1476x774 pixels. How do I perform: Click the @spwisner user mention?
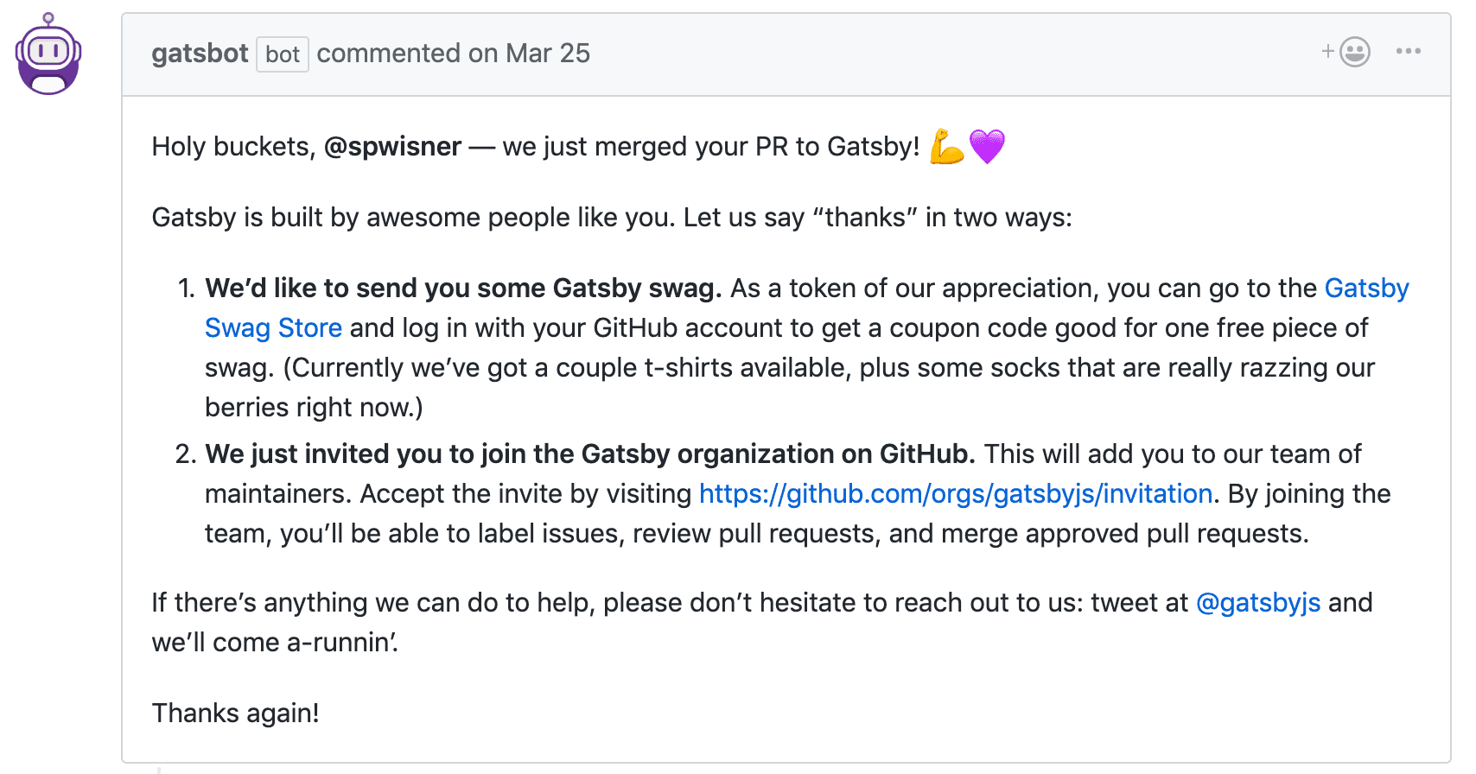(392, 147)
